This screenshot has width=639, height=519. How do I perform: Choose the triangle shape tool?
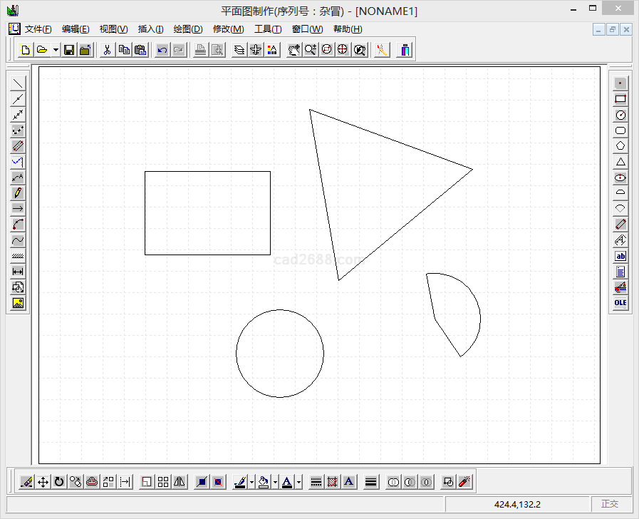pyautogui.click(x=620, y=162)
